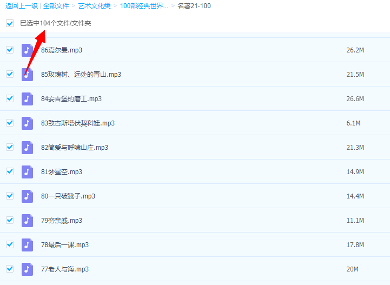The width and height of the screenshot is (390, 285).
Task: Deselect the checkbox for 86嘉尔曼.mp3
Action: pos(10,50)
